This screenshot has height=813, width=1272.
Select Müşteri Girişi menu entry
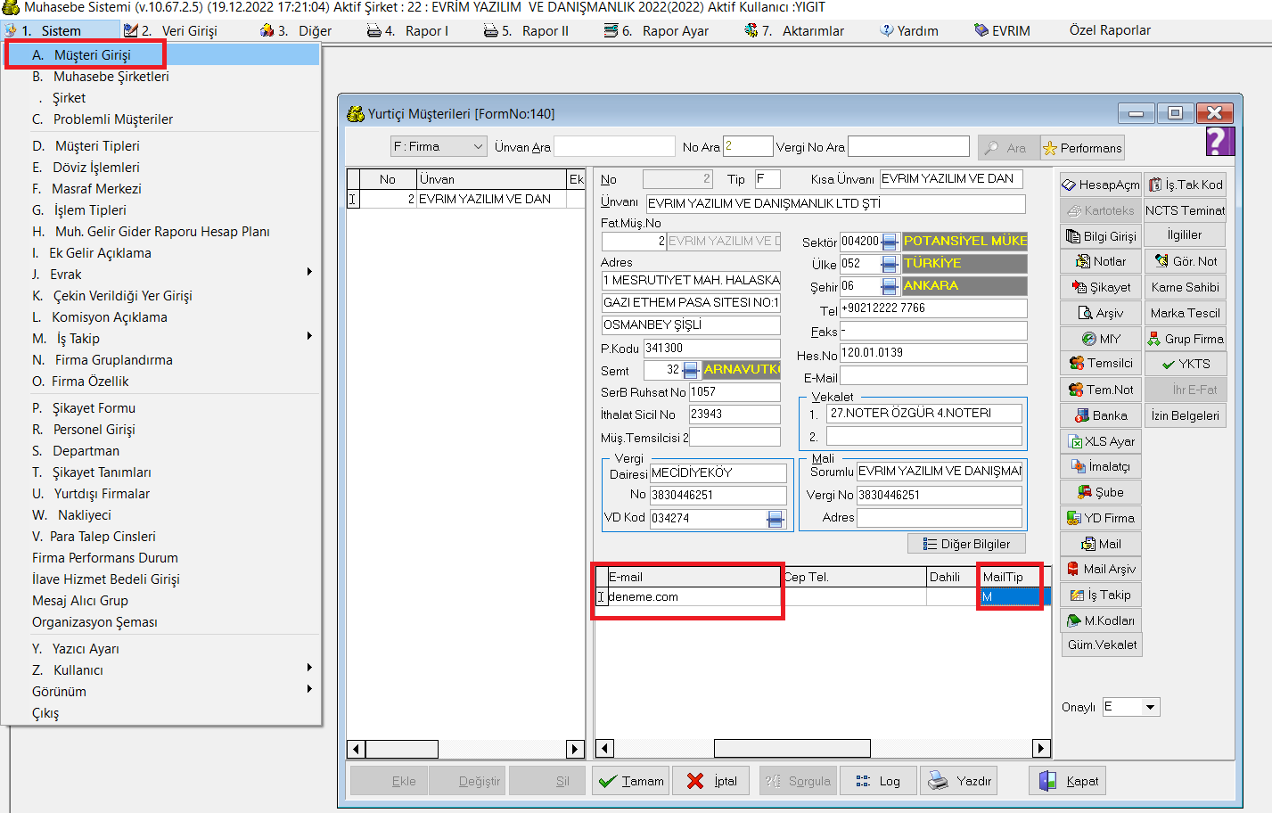(x=162, y=54)
